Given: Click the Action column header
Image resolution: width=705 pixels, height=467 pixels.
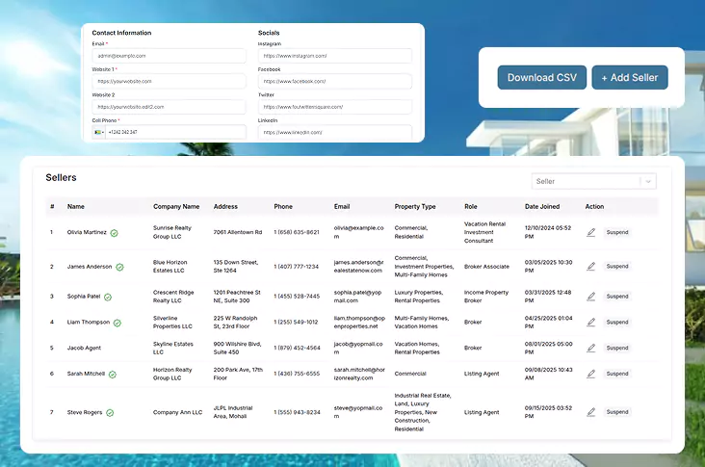Looking at the screenshot, I should [594, 207].
